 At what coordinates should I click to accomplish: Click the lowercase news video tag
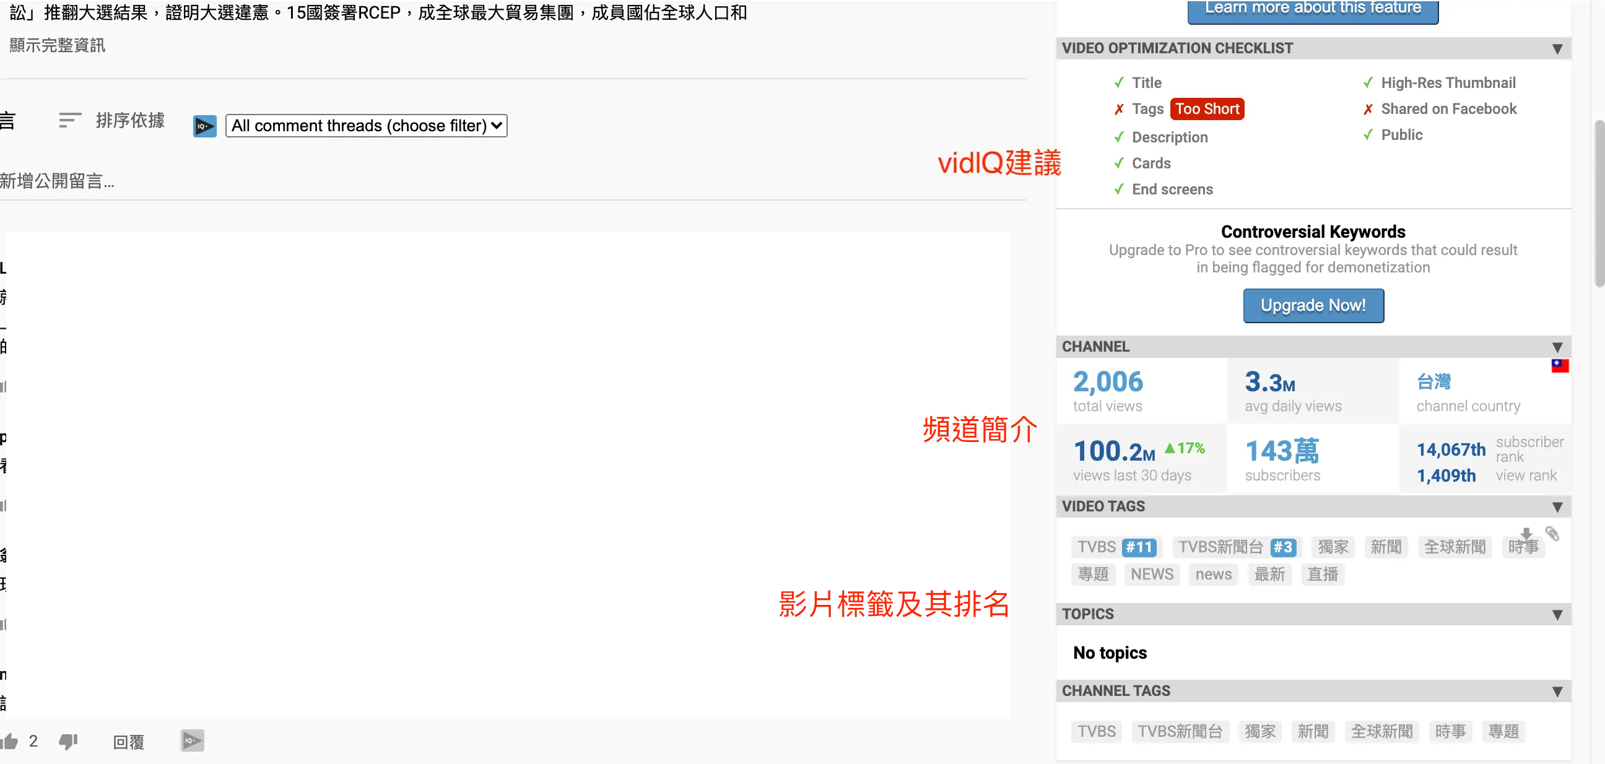[1213, 574]
